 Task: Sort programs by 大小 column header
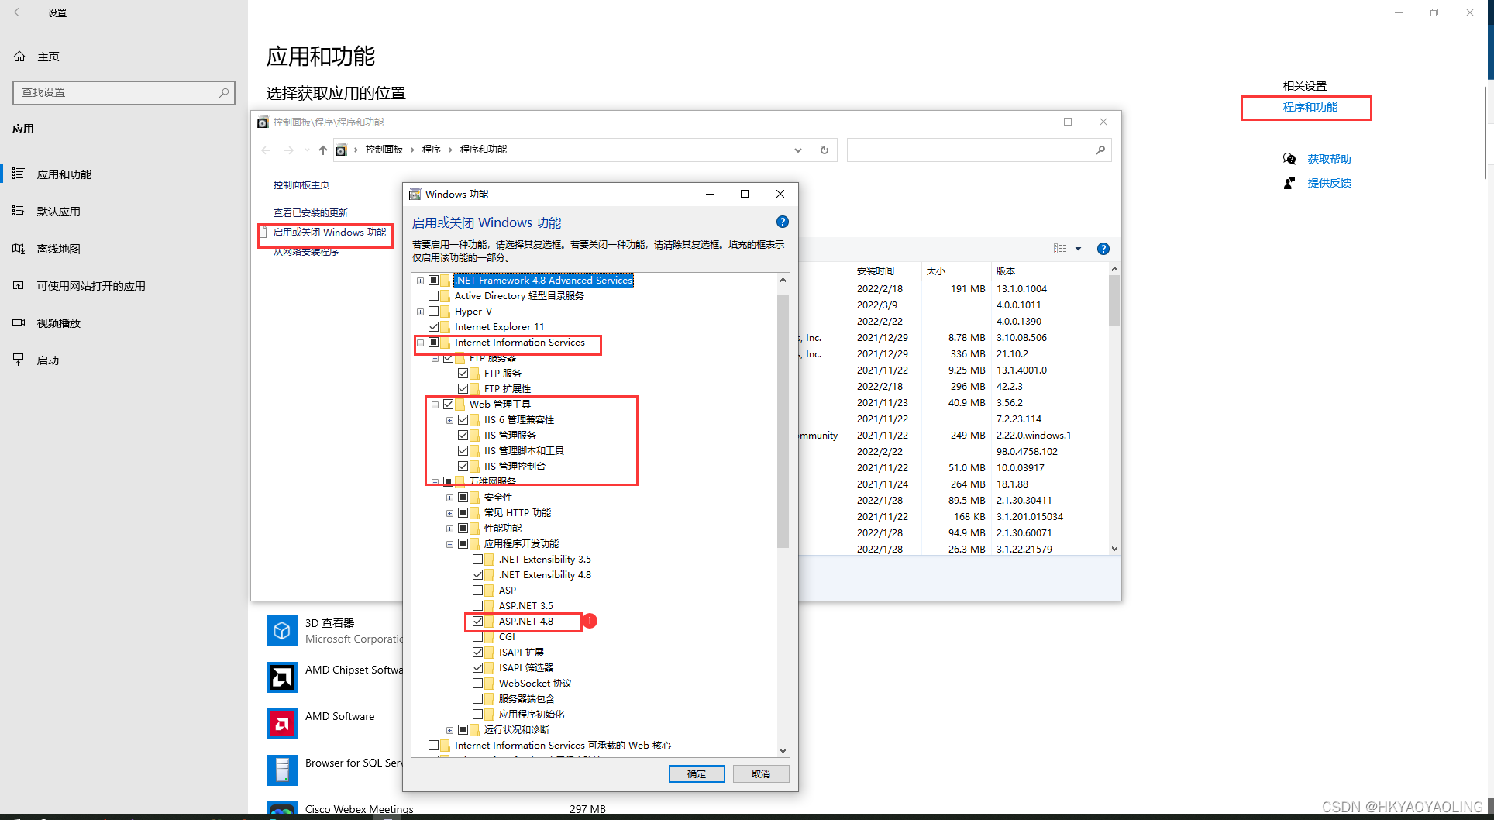click(956, 270)
